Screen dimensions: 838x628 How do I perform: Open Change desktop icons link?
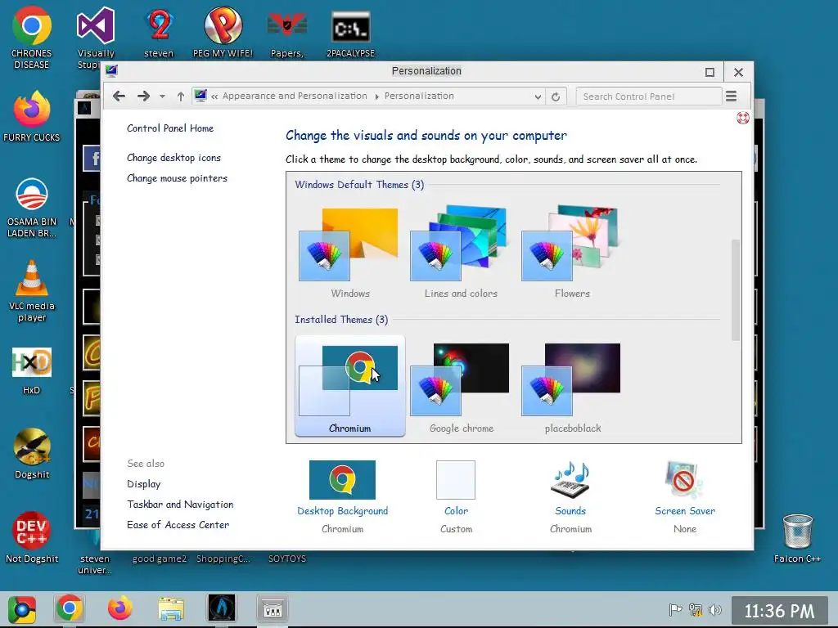pos(173,158)
